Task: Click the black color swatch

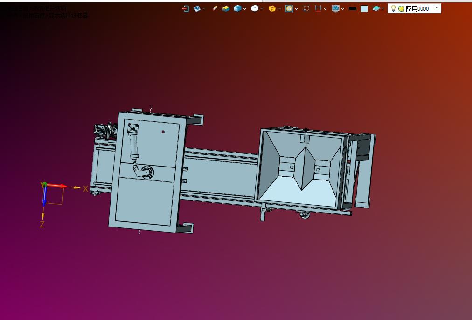Action: click(353, 8)
